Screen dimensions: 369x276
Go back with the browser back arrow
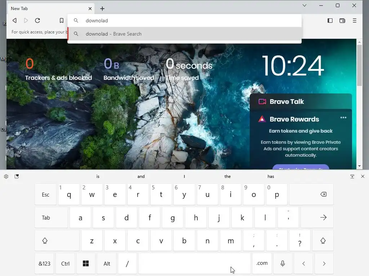pos(14,20)
